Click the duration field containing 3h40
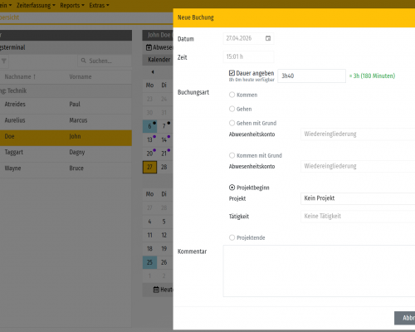Screen dimensions: 415x332 tap(311, 76)
